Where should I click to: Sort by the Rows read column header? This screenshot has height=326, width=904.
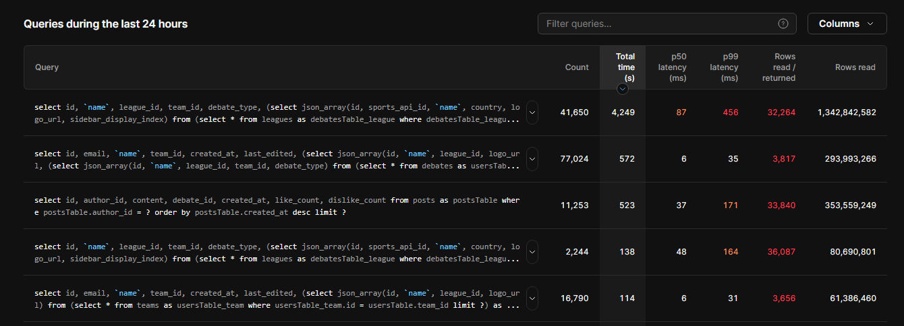click(x=855, y=67)
